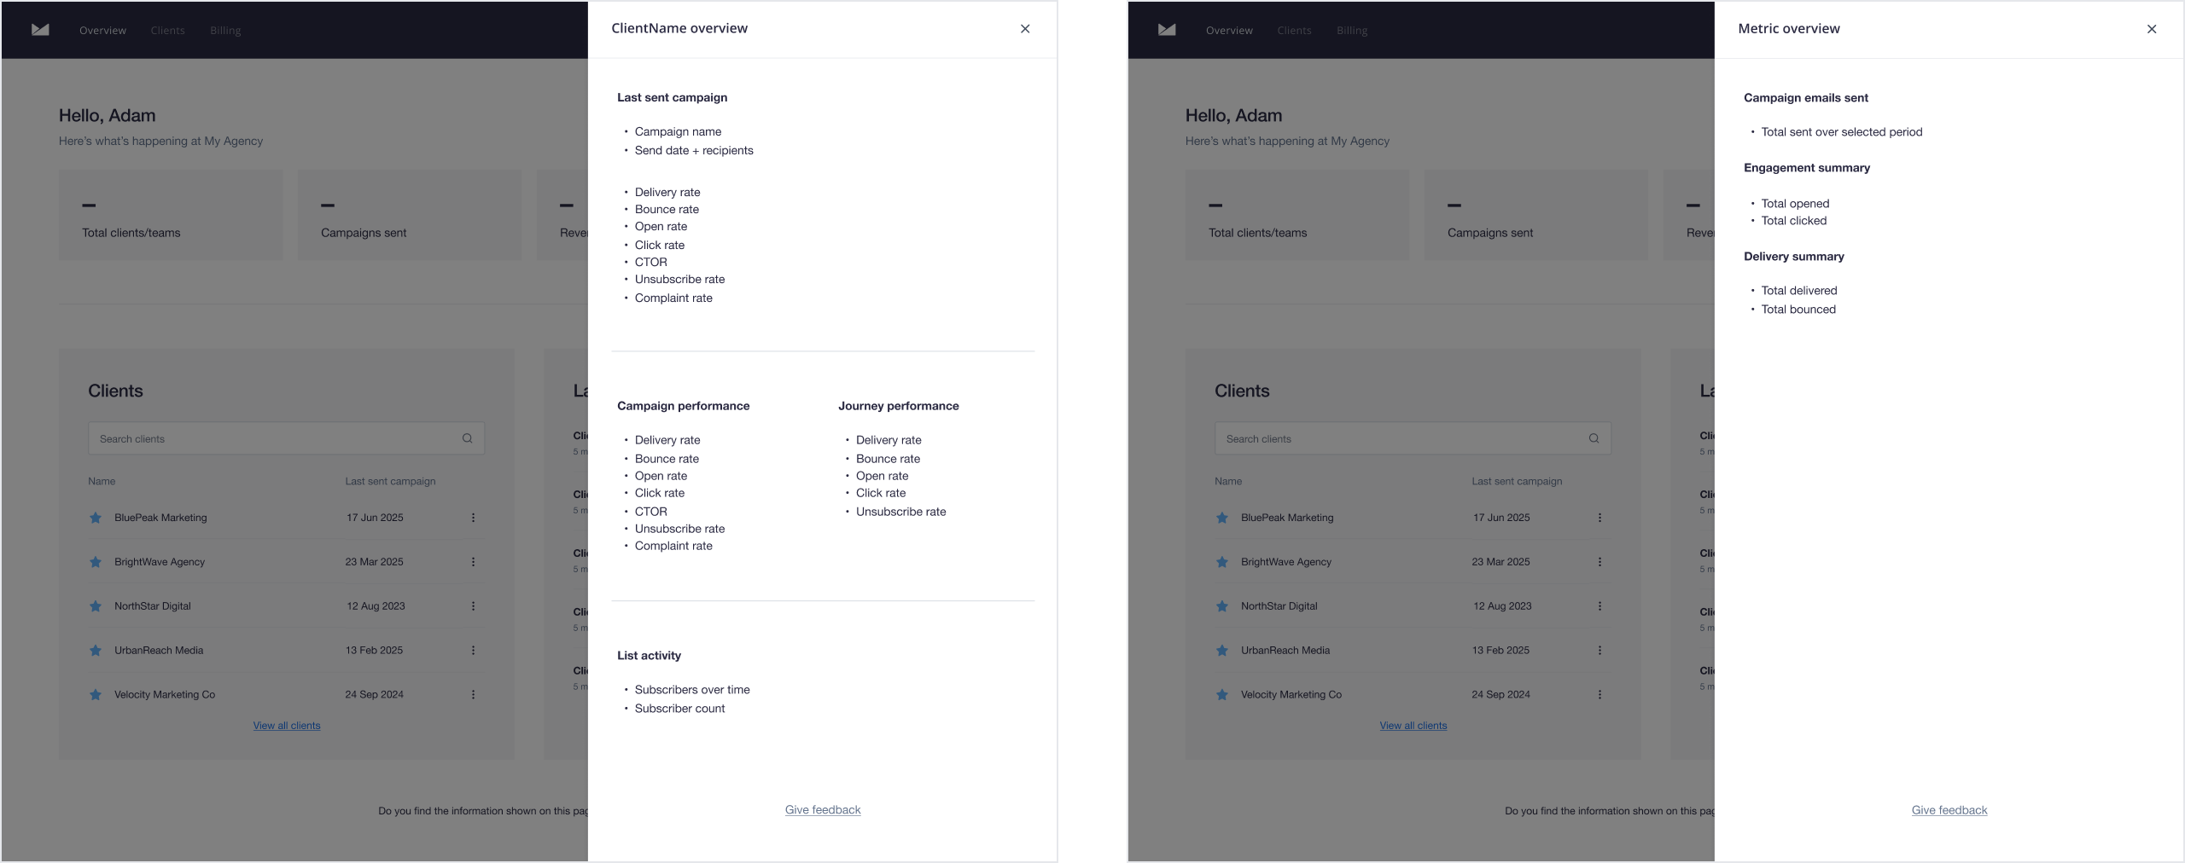The image size is (2185, 863).
Task: Toggle star for BluePeak Marketing, left mockup
Action: point(96,518)
